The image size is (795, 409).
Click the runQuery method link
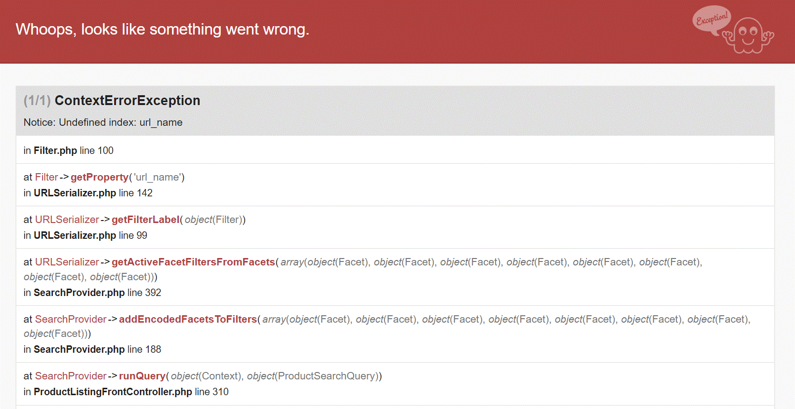click(x=142, y=376)
